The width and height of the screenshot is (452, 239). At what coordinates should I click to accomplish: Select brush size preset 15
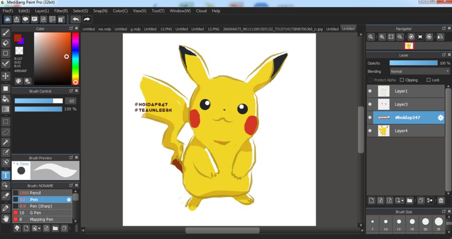[412, 224]
